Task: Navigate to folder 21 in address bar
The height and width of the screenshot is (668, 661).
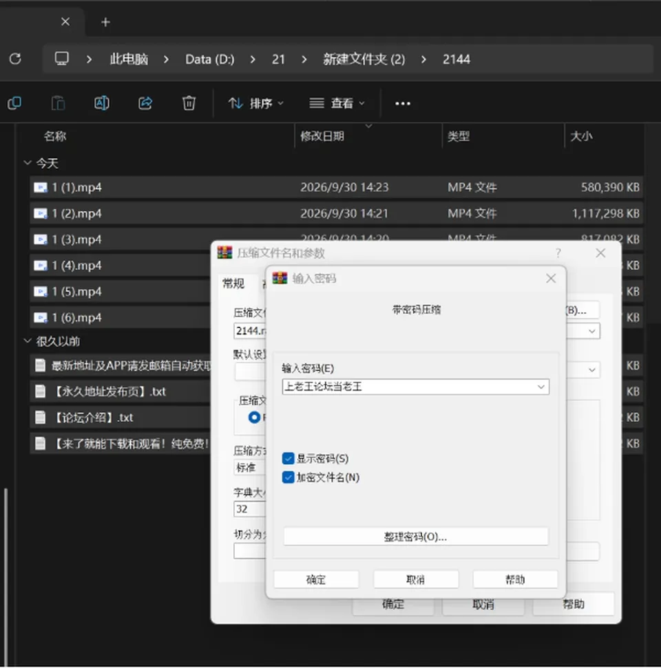Action: [x=278, y=59]
